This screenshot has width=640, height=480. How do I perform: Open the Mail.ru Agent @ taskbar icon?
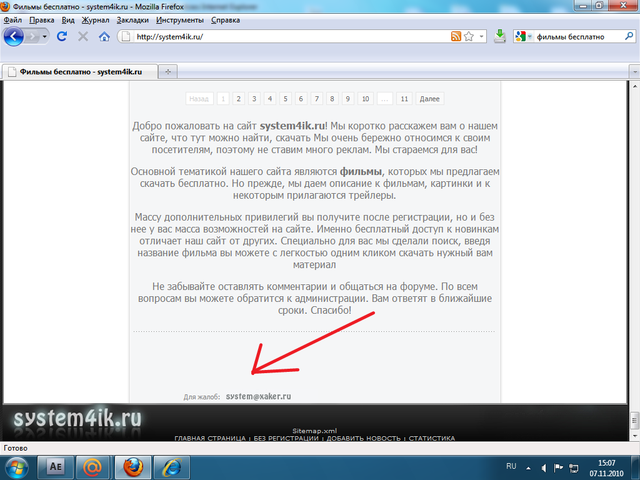tap(94, 467)
